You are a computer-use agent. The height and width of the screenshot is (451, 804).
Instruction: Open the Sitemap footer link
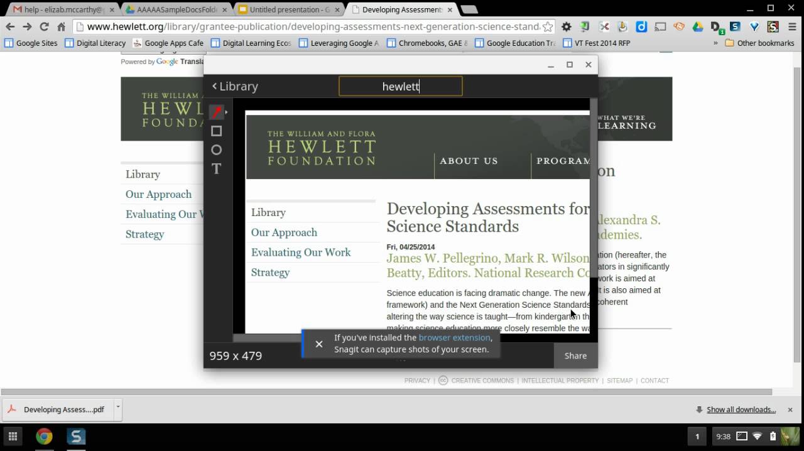point(619,381)
